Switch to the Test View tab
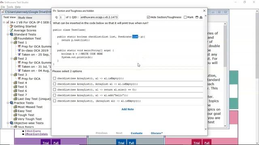 pyautogui.click(x=9, y=17)
